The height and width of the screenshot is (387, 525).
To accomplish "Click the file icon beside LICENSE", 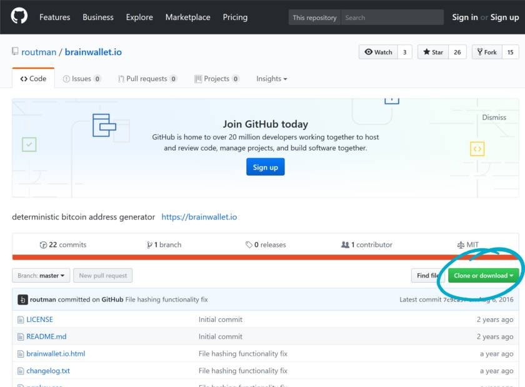I will (x=21, y=319).
